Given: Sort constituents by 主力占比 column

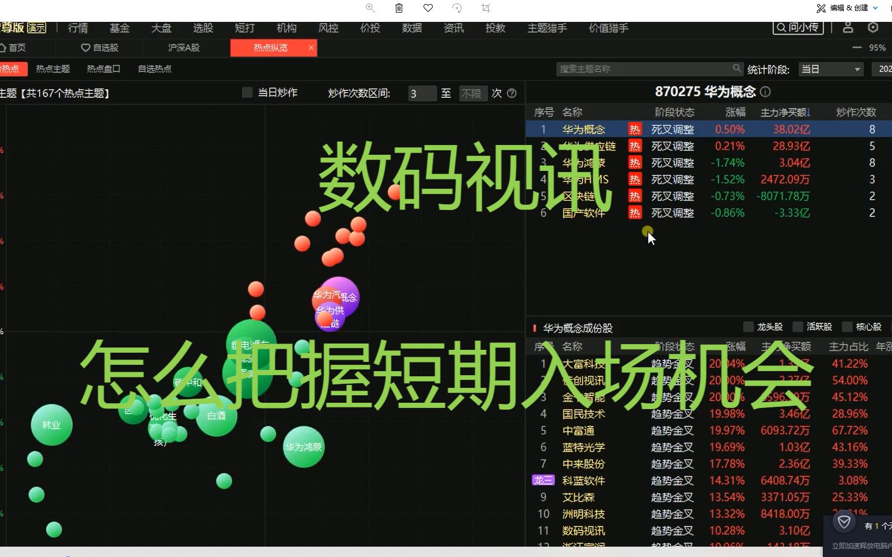Looking at the screenshot, I should (848, 346).
